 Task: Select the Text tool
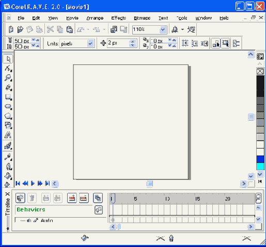coord(8,135)
